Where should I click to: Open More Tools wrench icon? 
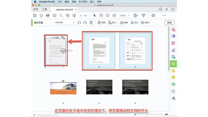[x=173, y=98]
